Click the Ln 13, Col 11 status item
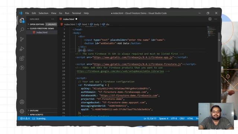 (150, 118)
